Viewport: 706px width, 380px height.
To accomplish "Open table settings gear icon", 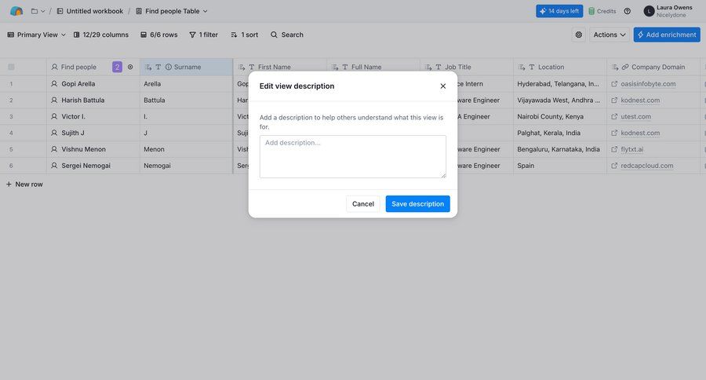I will (579, 35).
